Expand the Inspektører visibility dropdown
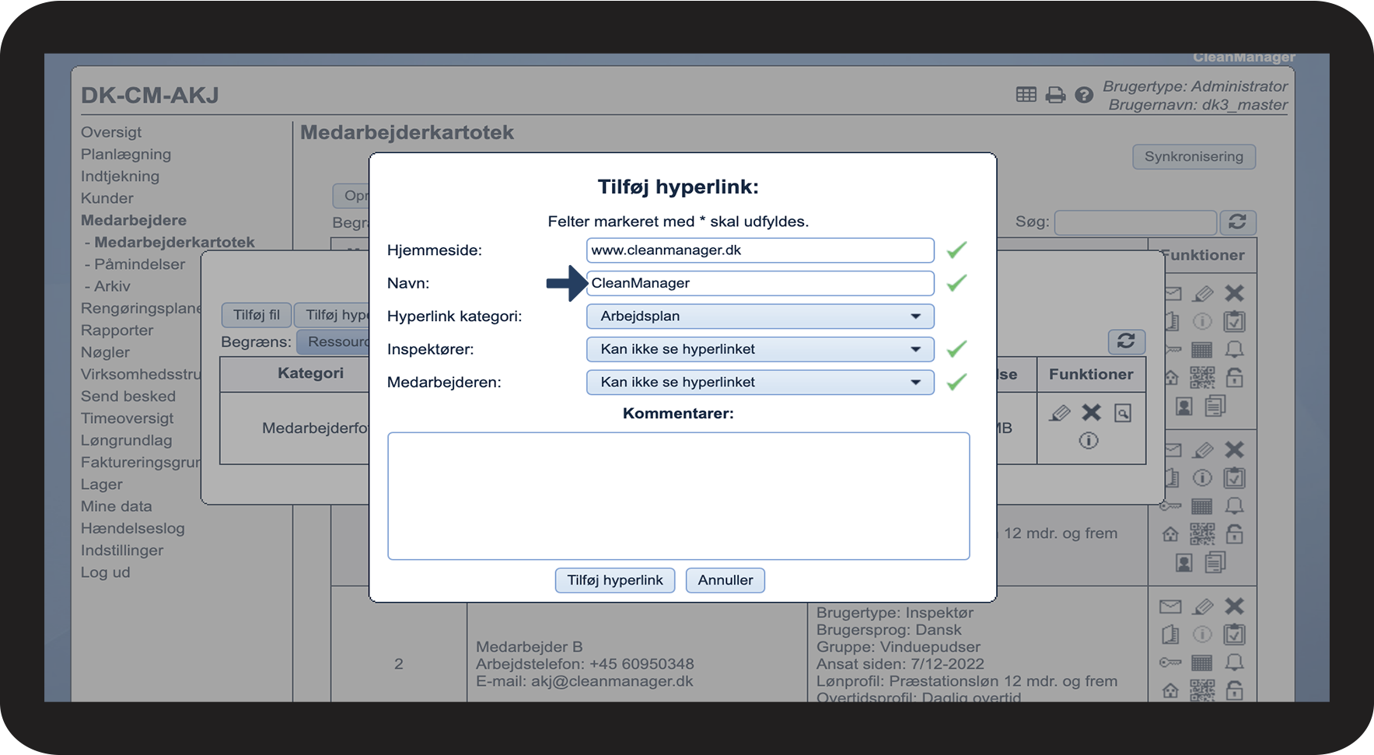Screen dimensions: 1374x755 (760, 349)
